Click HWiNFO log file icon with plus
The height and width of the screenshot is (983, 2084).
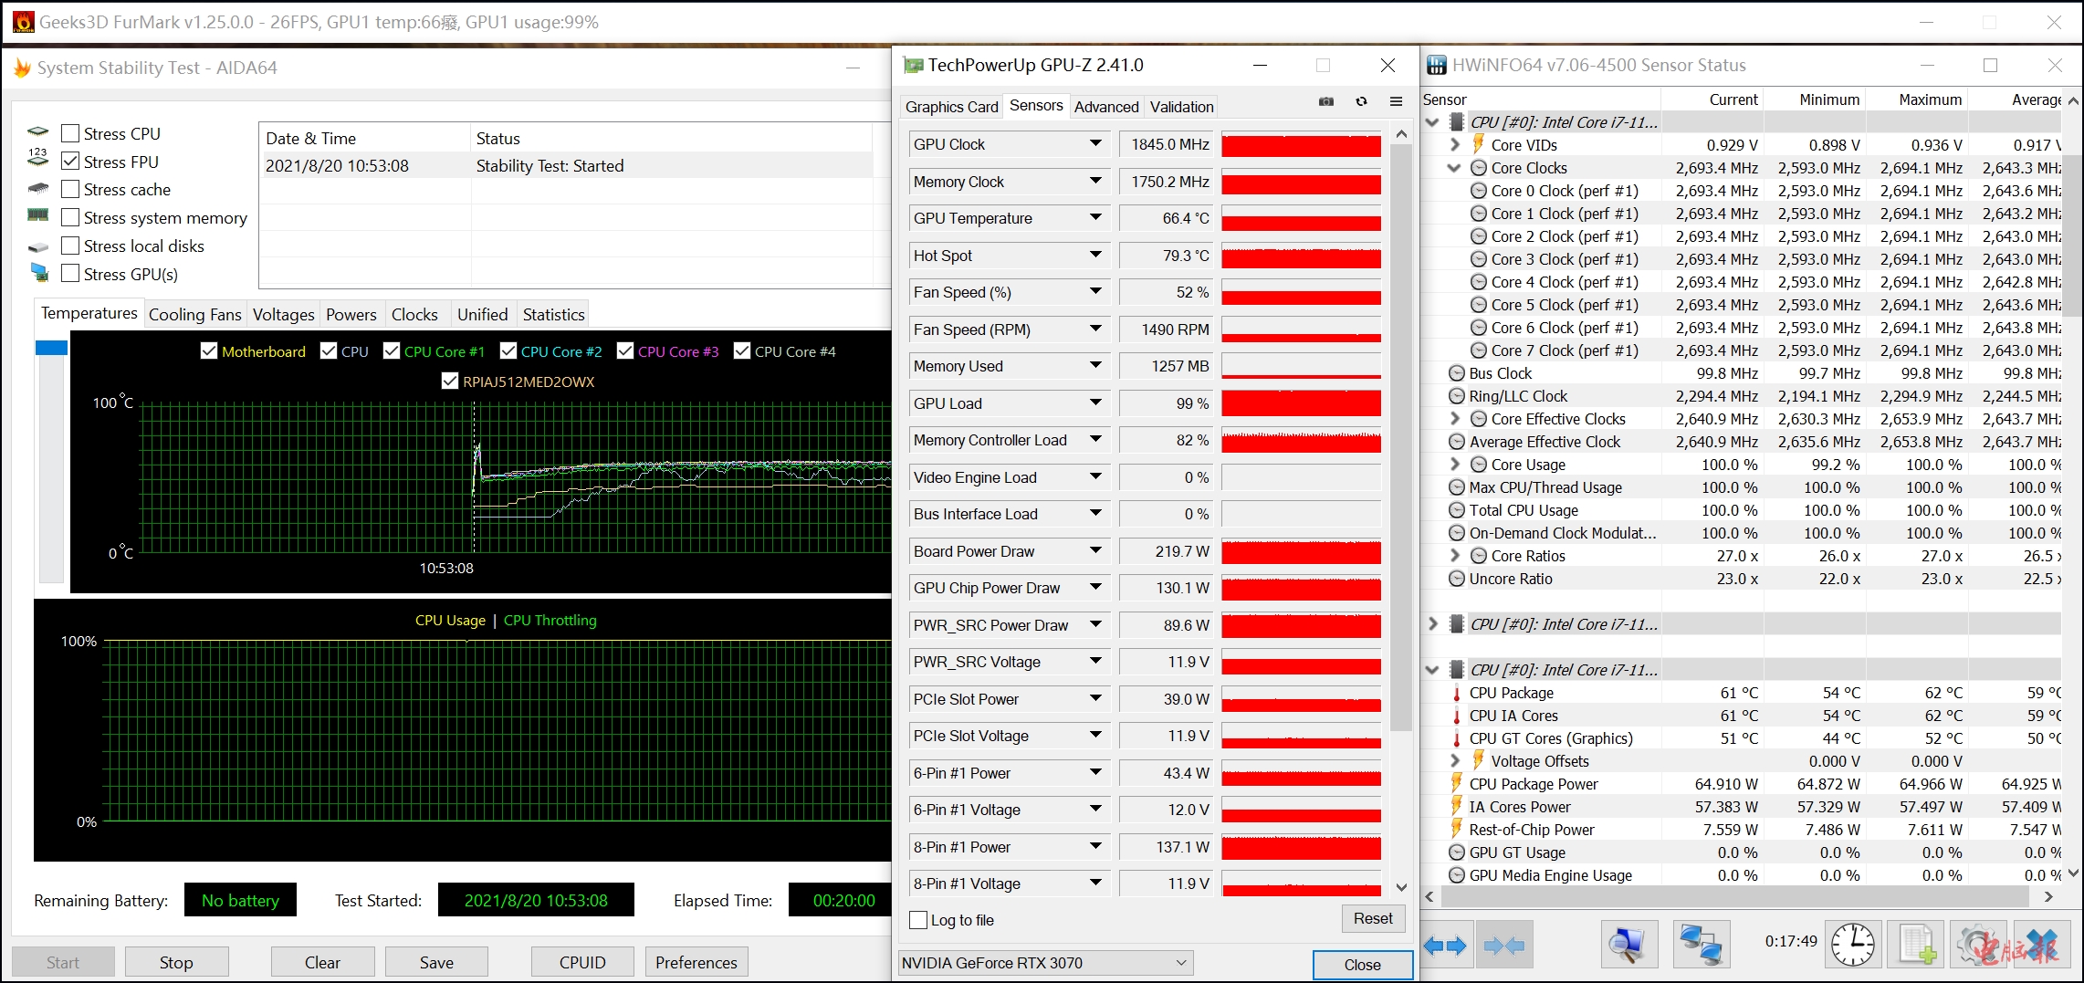(x=1917, y=945)
